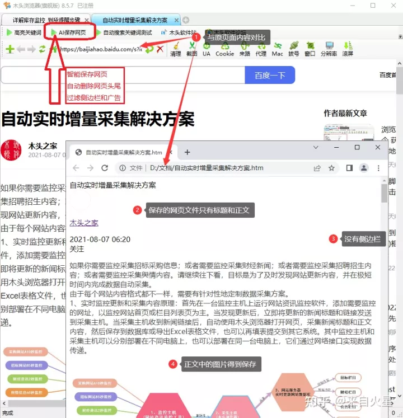Open Chrome's three-dot menu
This screenshot has width=403, height=418.
point(378,168)
